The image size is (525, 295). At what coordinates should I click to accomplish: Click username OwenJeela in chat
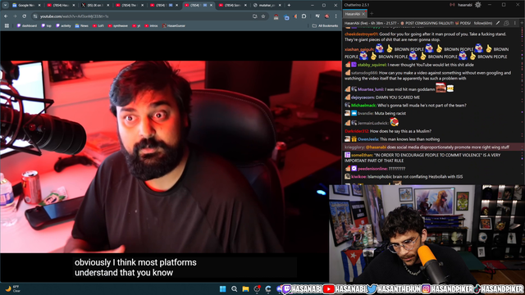pos(367,139)
